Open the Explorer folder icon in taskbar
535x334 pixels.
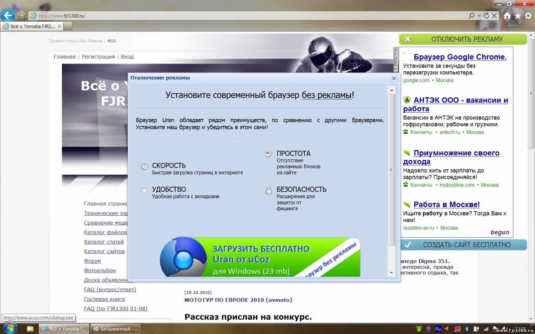point(30,329)
